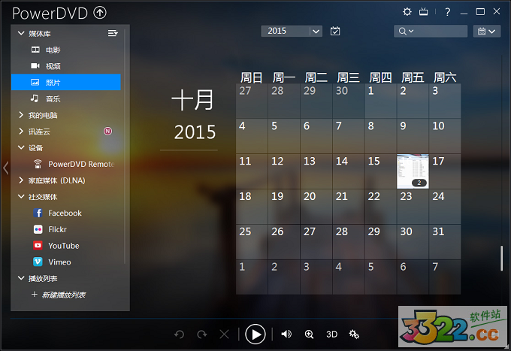Collapse the 社交媒体 section

click(21, 196)
